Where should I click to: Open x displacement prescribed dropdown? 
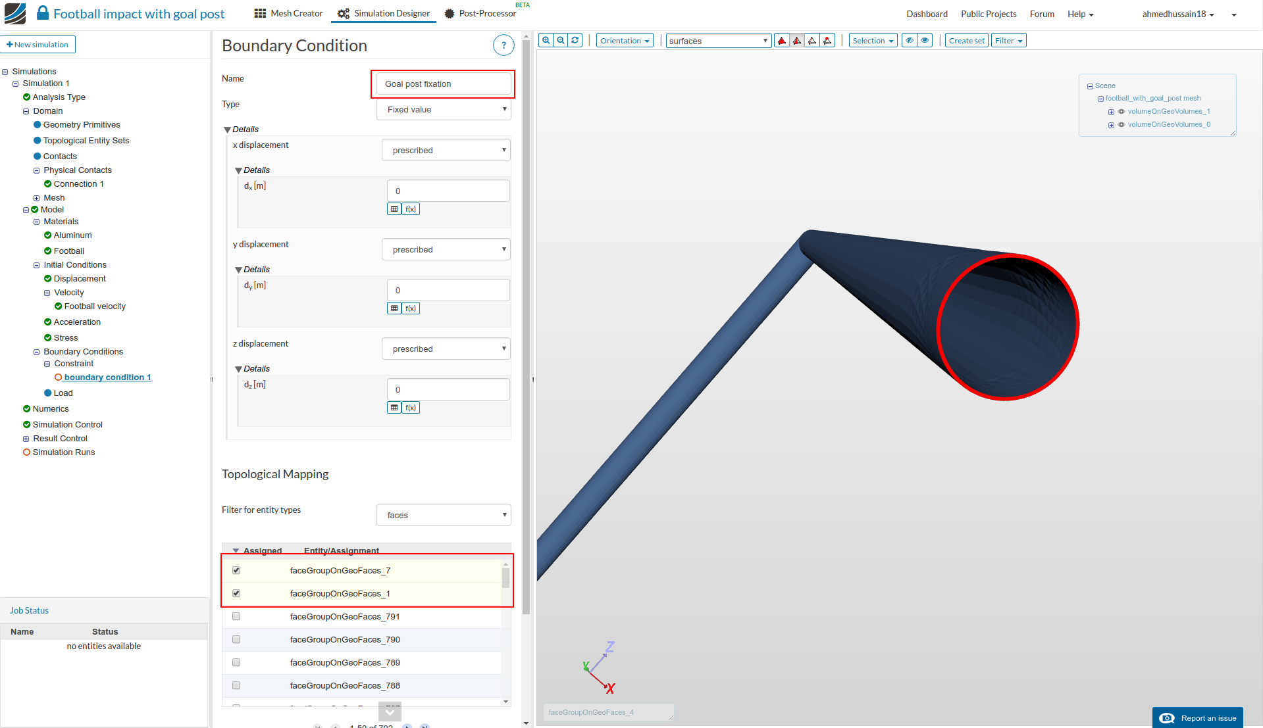446,150
